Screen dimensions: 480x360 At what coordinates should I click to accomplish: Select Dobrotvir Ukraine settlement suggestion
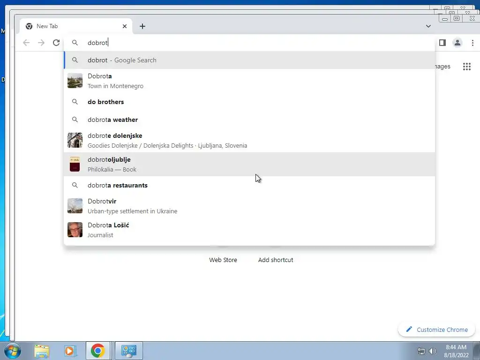(249, 206)
